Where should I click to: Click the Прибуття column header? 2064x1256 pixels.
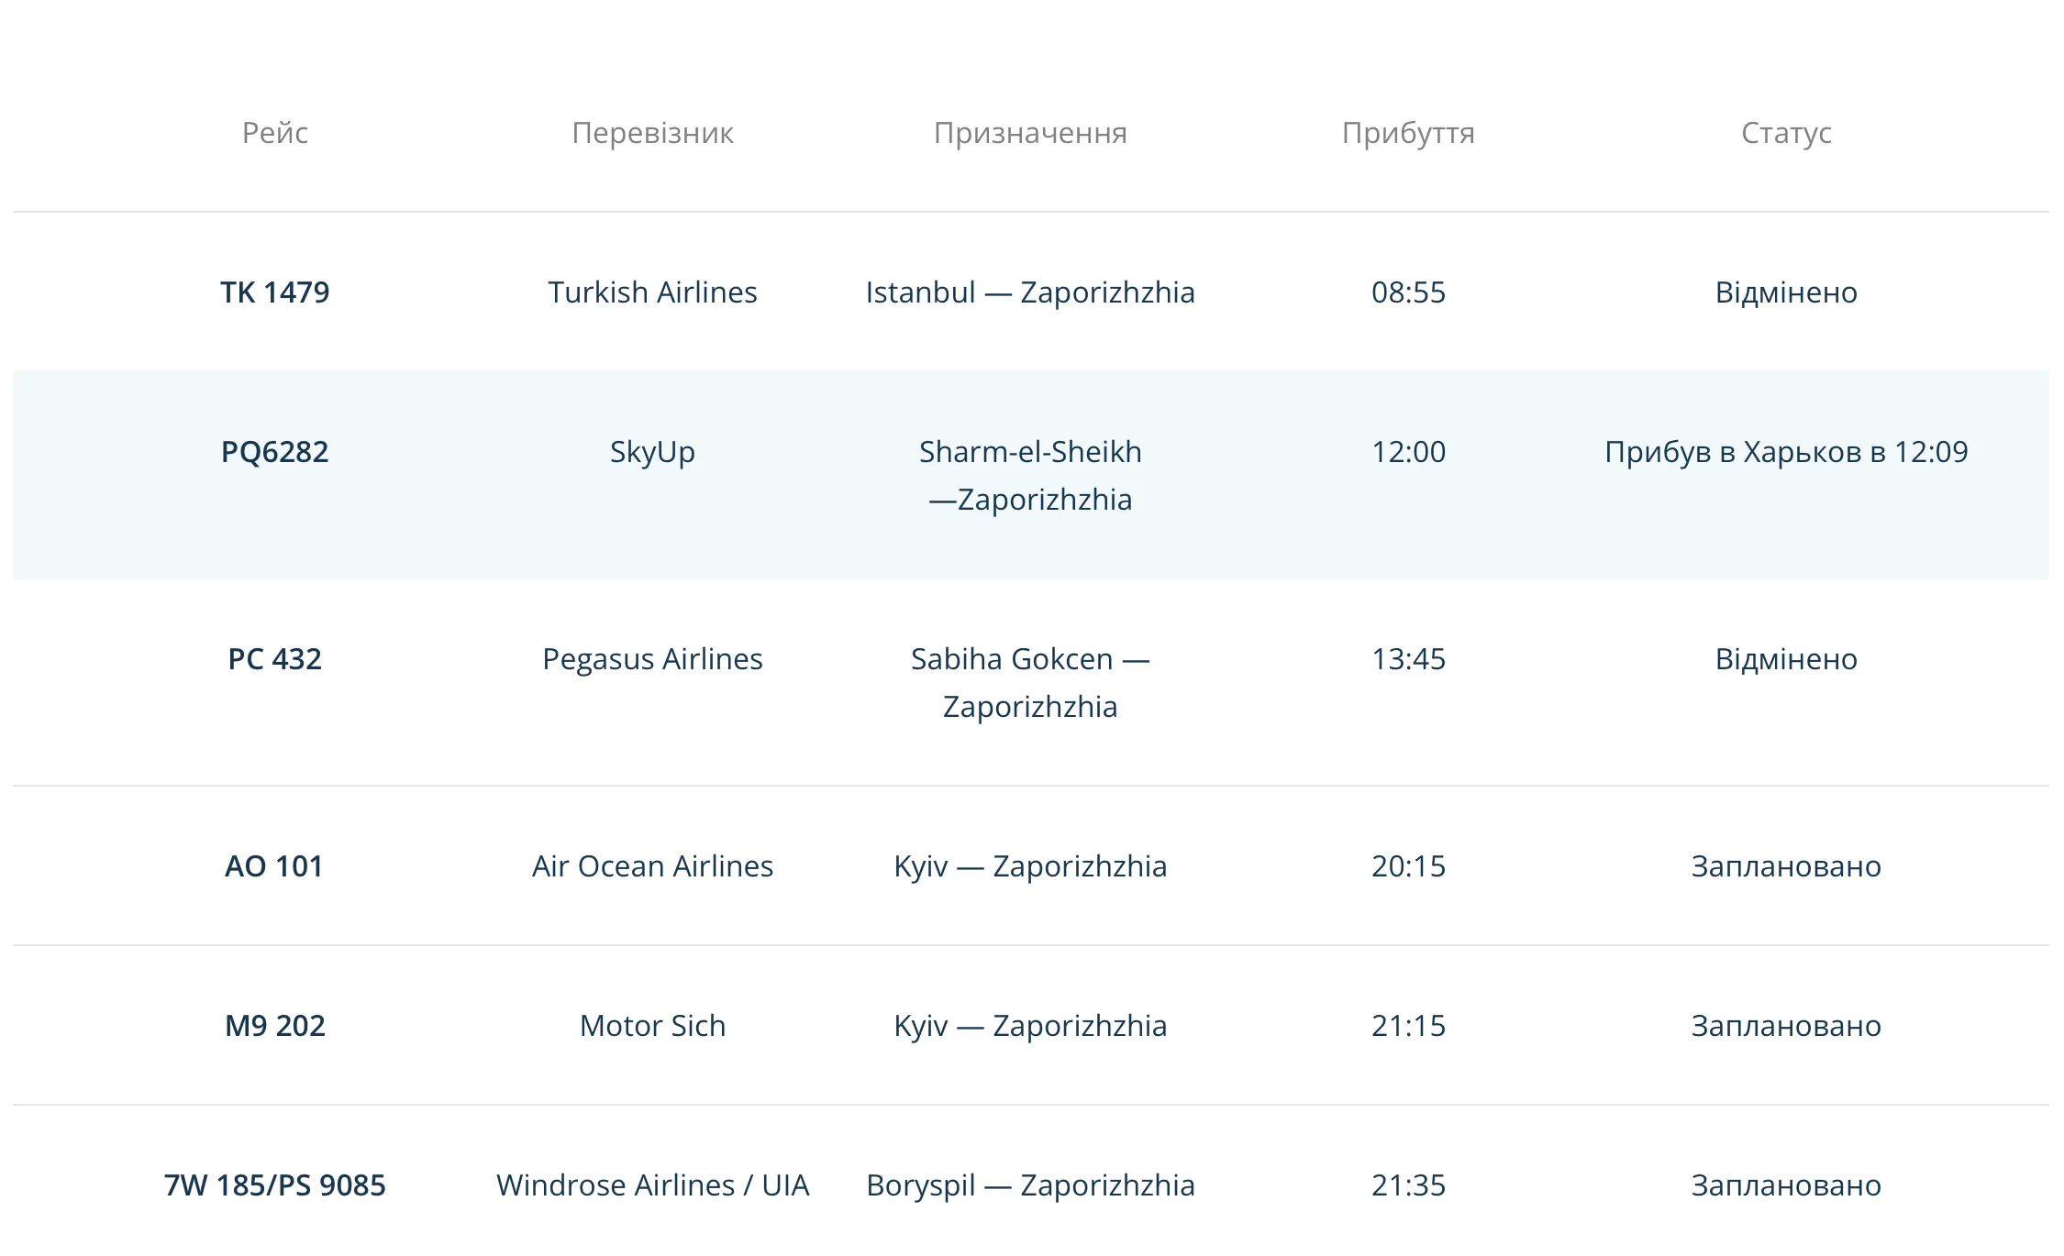coord(1408,133)
